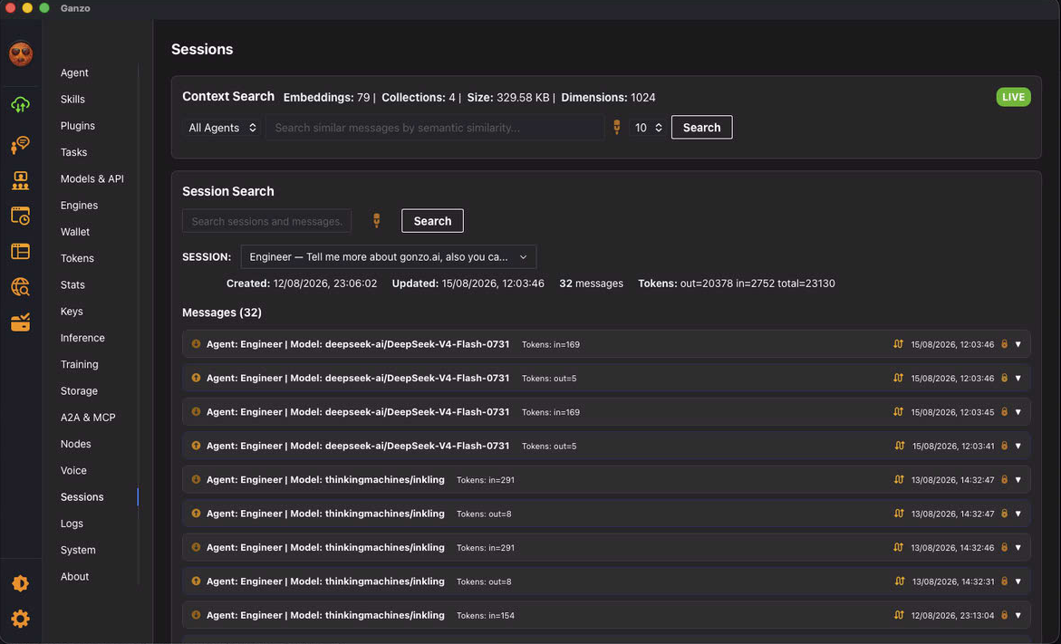This screenshot has height=644, width=1061.
Task: Select A2A & MCP menu item
Action: (88, 418)
